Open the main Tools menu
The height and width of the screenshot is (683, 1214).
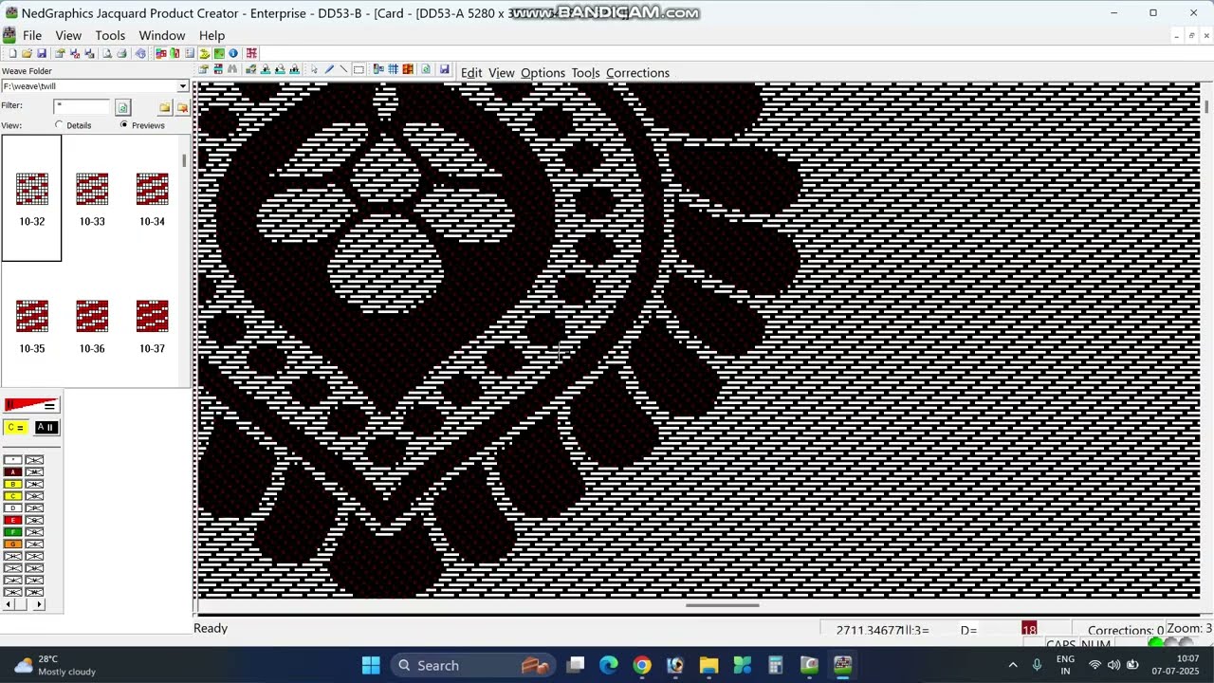click(110, 35)
